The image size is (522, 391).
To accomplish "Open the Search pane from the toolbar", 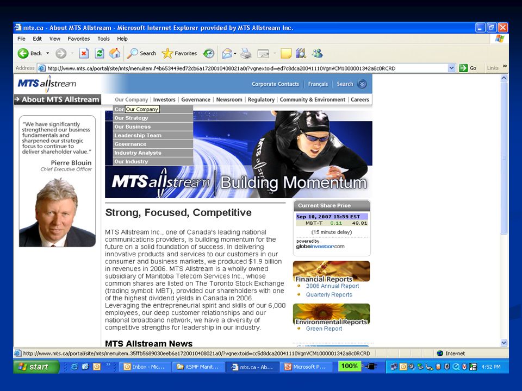I will coord(141,53).
